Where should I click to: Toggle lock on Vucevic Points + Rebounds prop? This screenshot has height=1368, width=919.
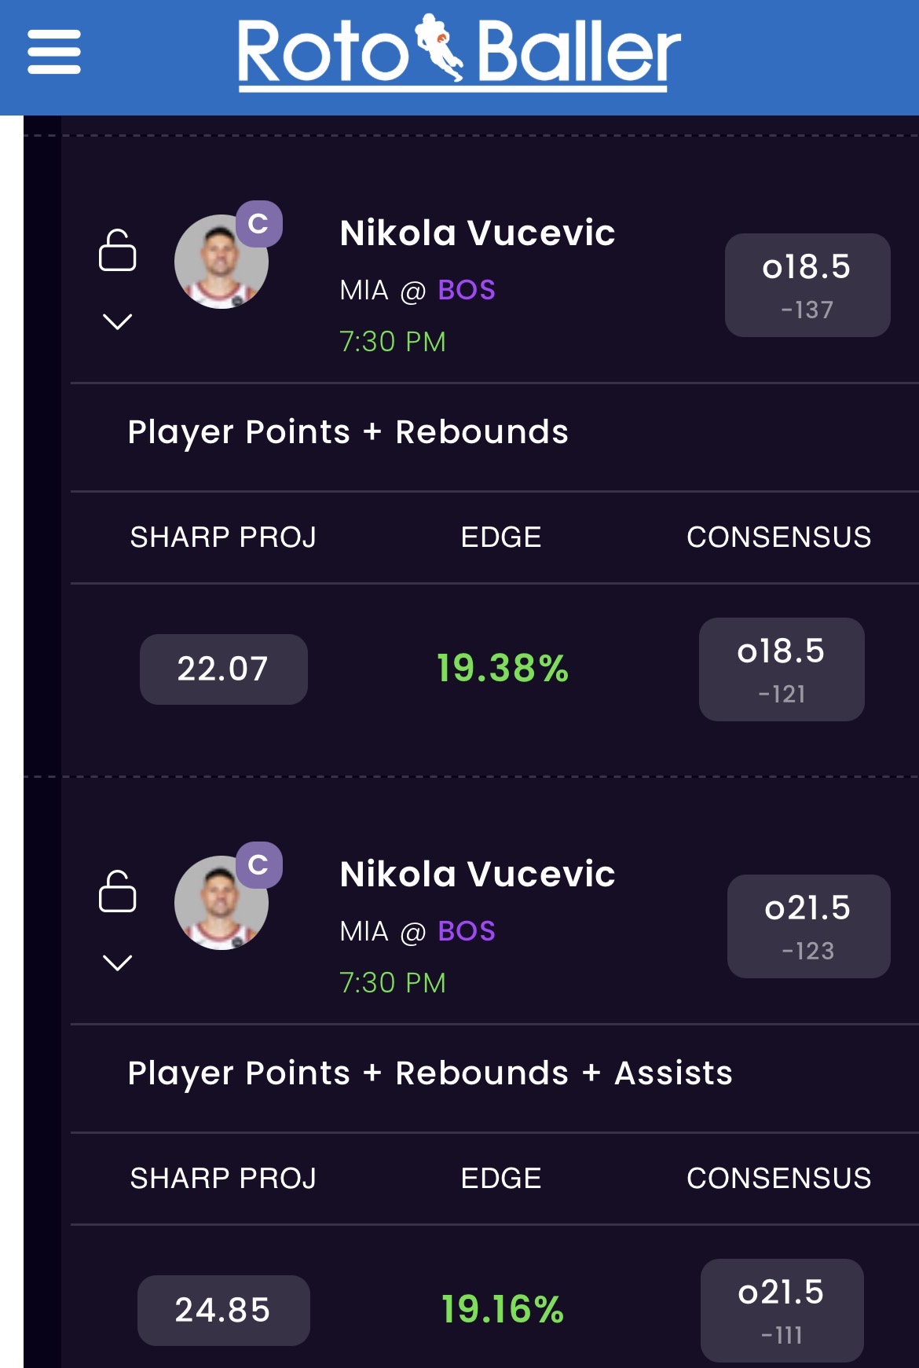click(x=118, y=251)
